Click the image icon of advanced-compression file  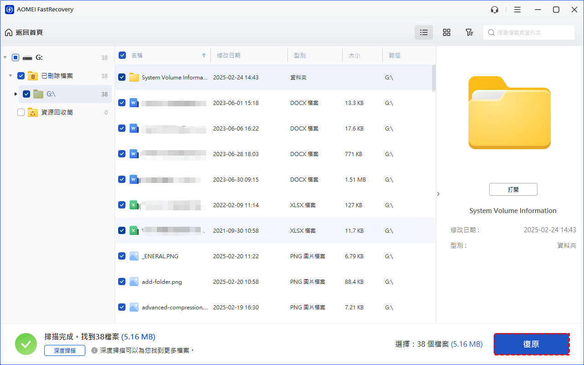[134, 308]
